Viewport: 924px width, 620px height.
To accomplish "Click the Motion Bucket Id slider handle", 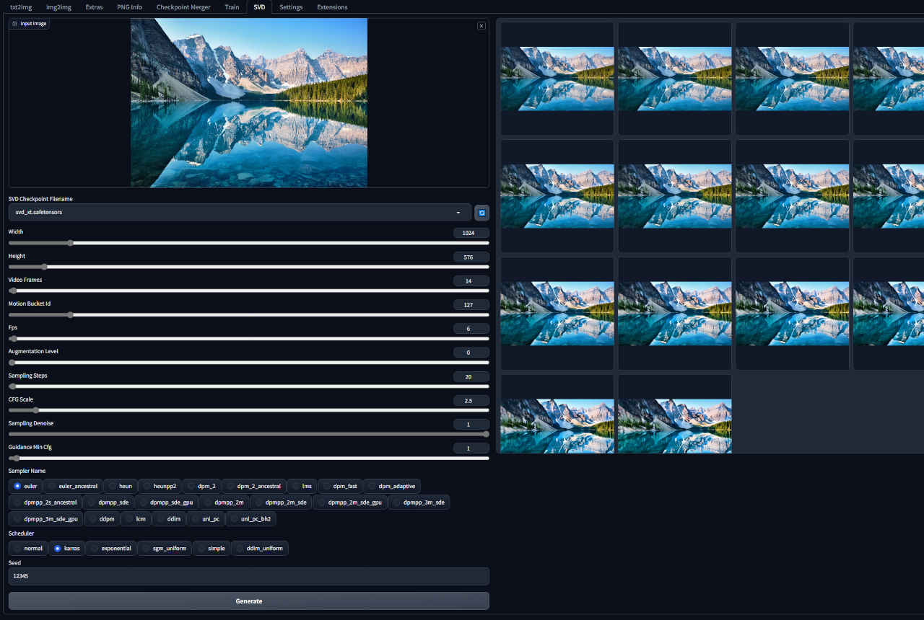I will click(x=70, y=315).
